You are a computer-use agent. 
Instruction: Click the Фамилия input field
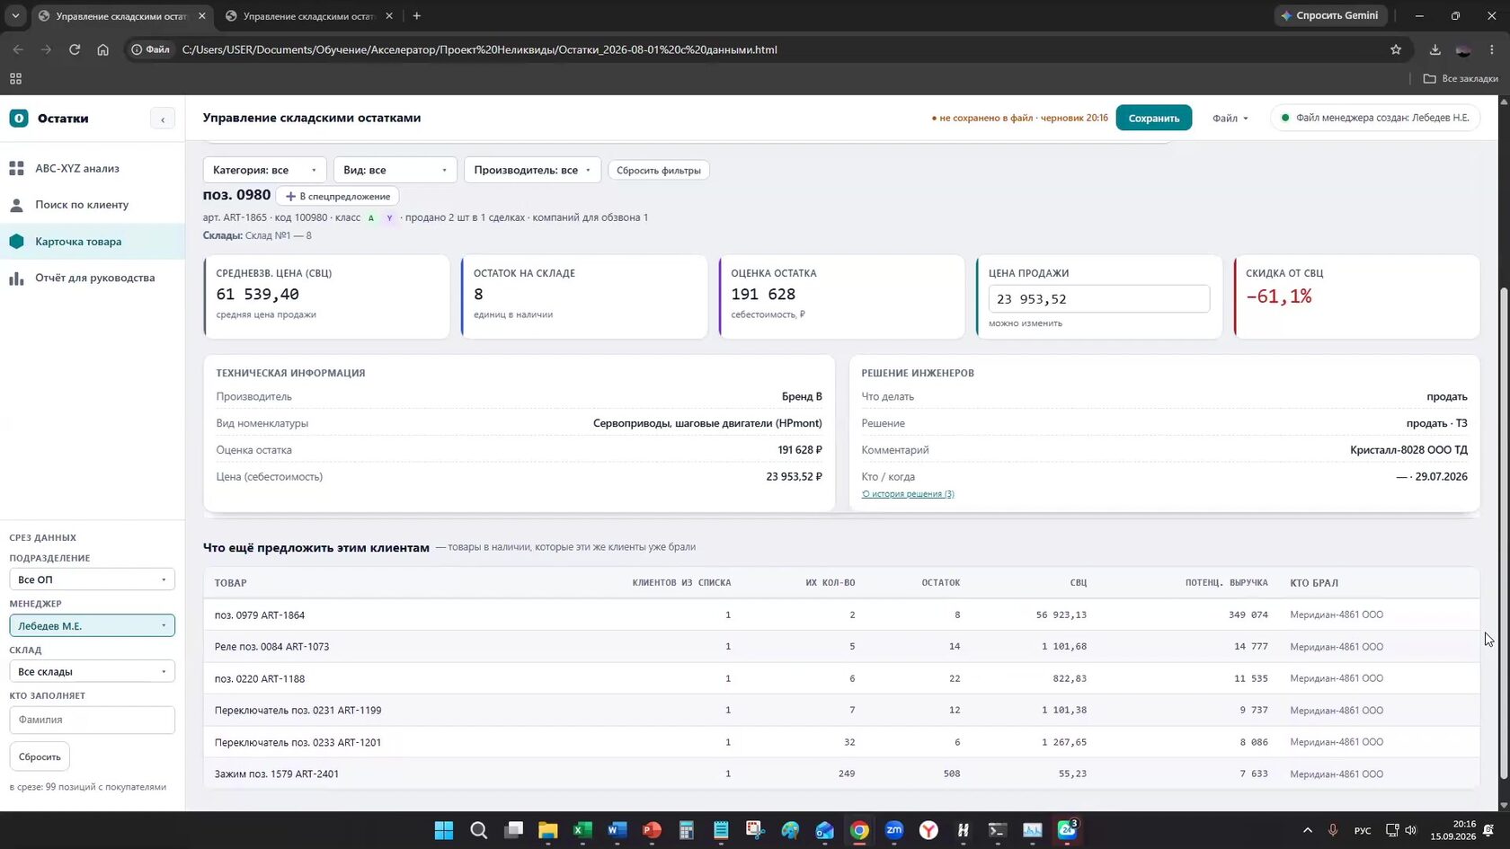coord(92,720)
